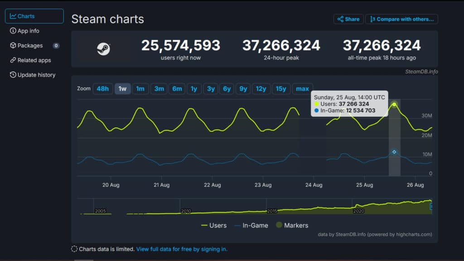Click the 25,574,593 users right now figure
This screenshot has height=261, width=464.
pos(181,46)
